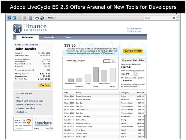This screenshot has height=140, width=186.
Task: Select the Coffee Shop transaction row
Action: (103, 120)
